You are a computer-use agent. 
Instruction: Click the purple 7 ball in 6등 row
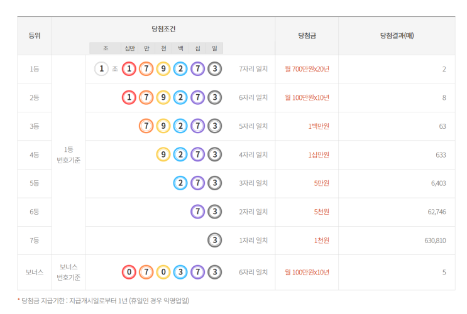coord(197,212)
